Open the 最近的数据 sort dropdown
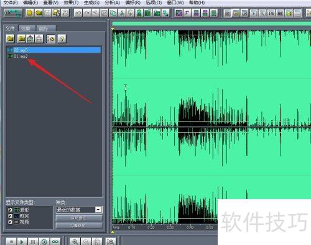The height and width of the screenshot is (245, 311). click(98, 210)
